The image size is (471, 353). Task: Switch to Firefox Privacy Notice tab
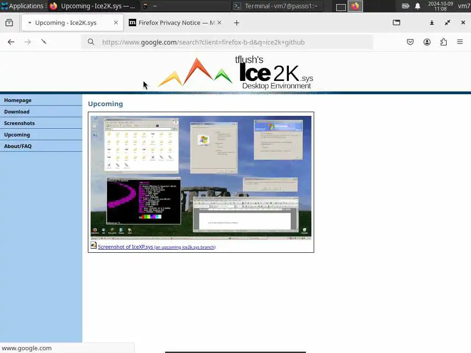click(x=176, y=23)
